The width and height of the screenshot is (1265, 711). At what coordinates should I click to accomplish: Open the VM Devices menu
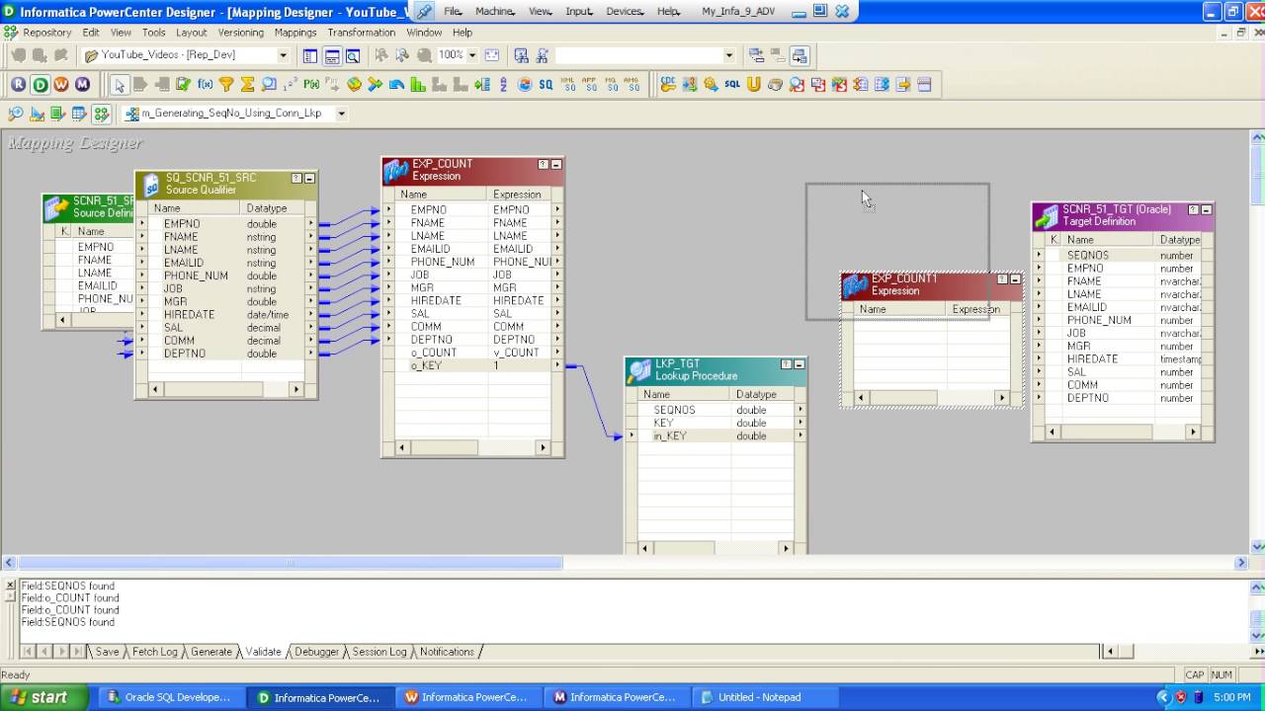(624, 11)
